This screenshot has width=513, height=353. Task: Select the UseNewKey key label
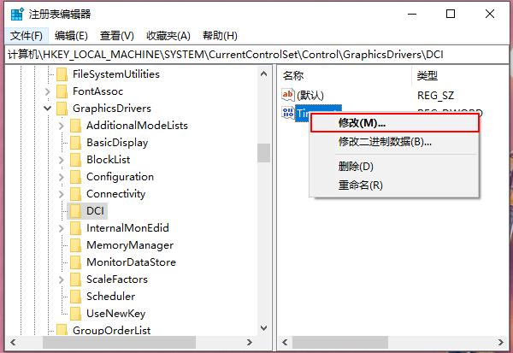(115, 314)
